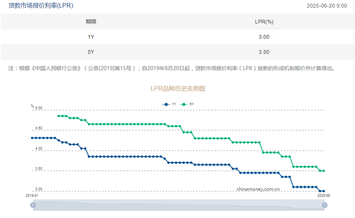This screenshot has width=355, height=218.
Task: Click the 贷款市场报价利率(LPR) title
Action: point(41,6)
